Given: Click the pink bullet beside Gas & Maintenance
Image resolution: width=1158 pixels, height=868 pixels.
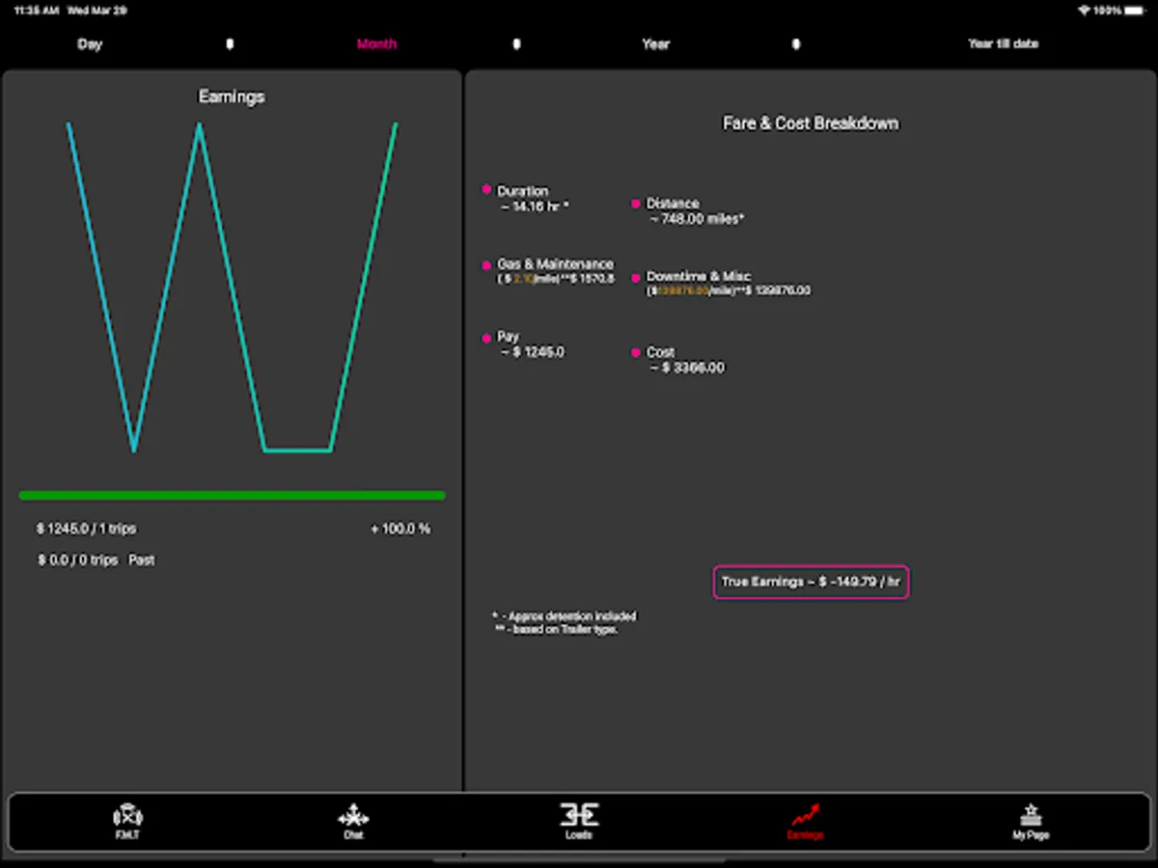Looking at the screenshot, I should pyautogui.click(x=487, y=264).
